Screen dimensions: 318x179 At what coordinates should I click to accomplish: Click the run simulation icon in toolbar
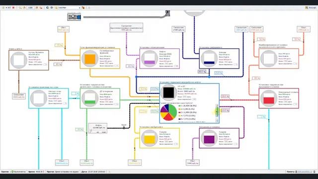point(3,8)
